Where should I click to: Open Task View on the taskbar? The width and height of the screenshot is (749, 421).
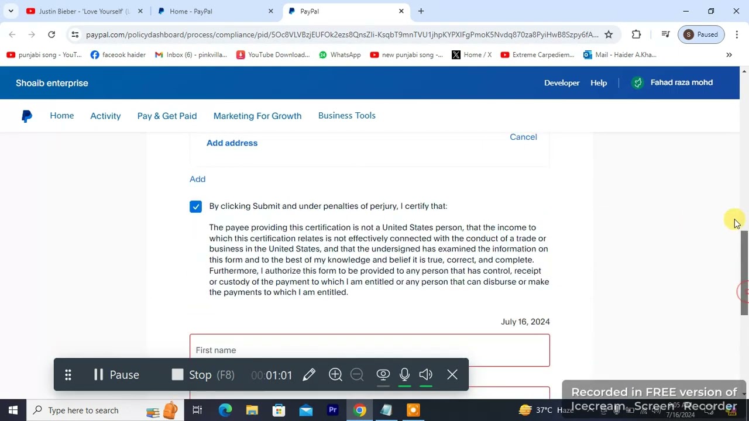(x=197, y=410)
